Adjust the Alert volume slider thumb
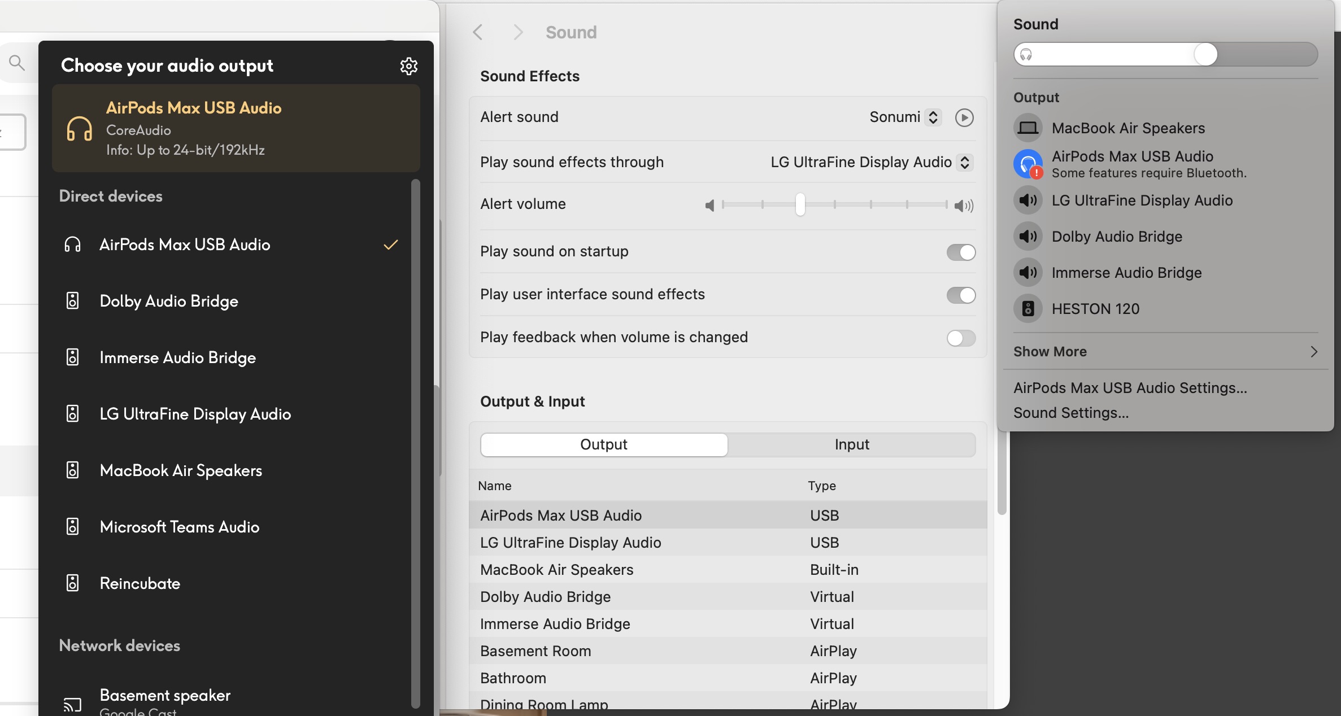Image resolution: width=1341 pixels, height=716 pixels. (x=800, y=204)
